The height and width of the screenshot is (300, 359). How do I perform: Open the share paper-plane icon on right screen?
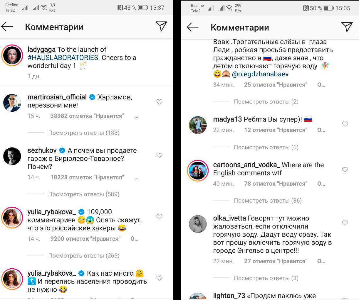click(x=347, y=27)
